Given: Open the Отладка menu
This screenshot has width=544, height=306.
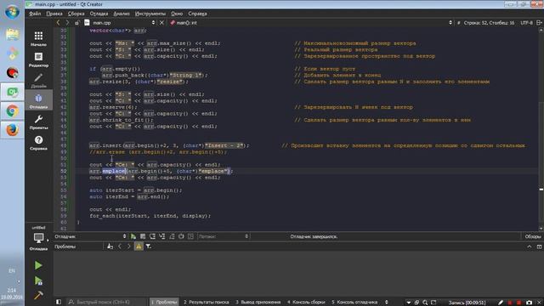Looking at the screenshot, I should tap(99, 14).
